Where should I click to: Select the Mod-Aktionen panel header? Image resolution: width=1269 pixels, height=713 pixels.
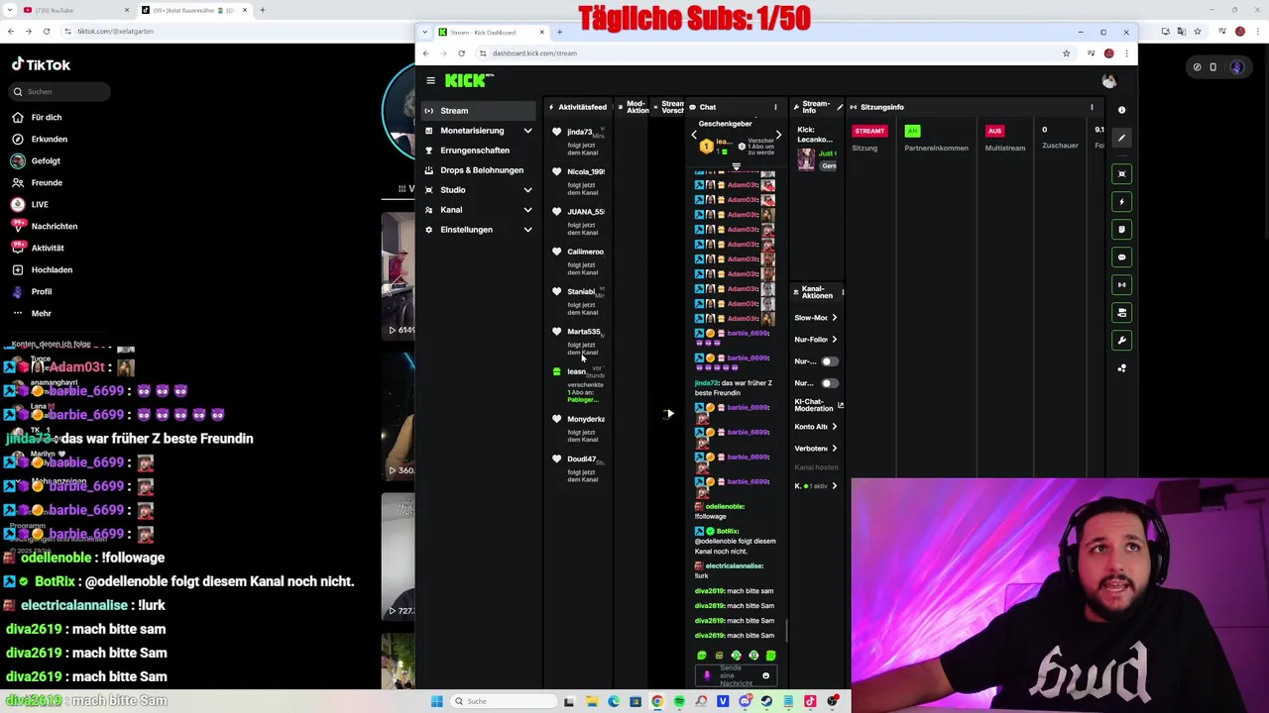coord(634,107)
